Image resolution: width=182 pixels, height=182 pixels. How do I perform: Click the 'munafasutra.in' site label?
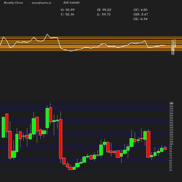click(x=41, y=3)
